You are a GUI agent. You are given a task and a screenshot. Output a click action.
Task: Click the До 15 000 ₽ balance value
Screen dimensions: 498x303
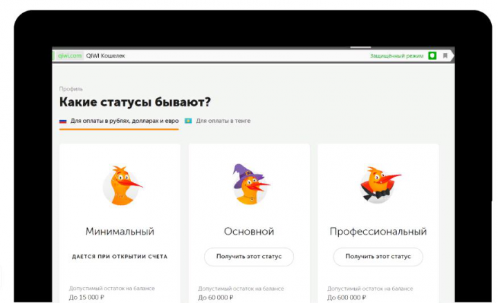86,297
